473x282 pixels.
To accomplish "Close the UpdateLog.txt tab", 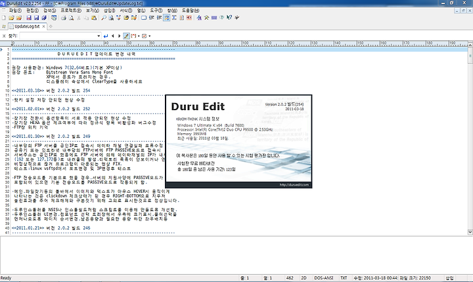I will coord(44,26).
